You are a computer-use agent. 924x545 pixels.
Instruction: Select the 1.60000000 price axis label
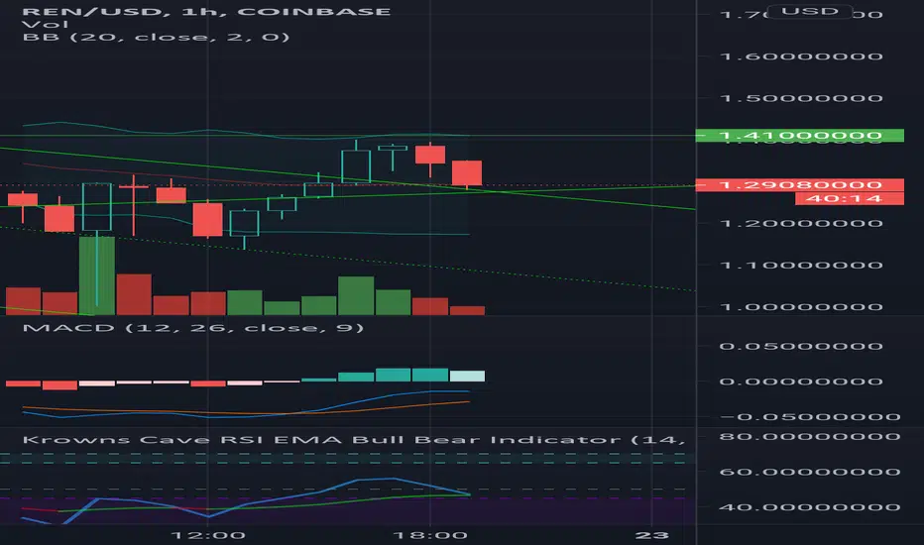point(801,56)
